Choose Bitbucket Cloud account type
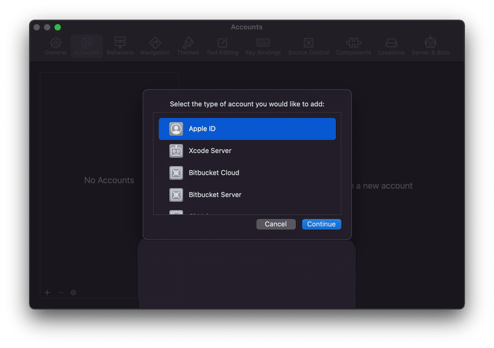Screen dimensions: 494x348 [x=247, y=173]
